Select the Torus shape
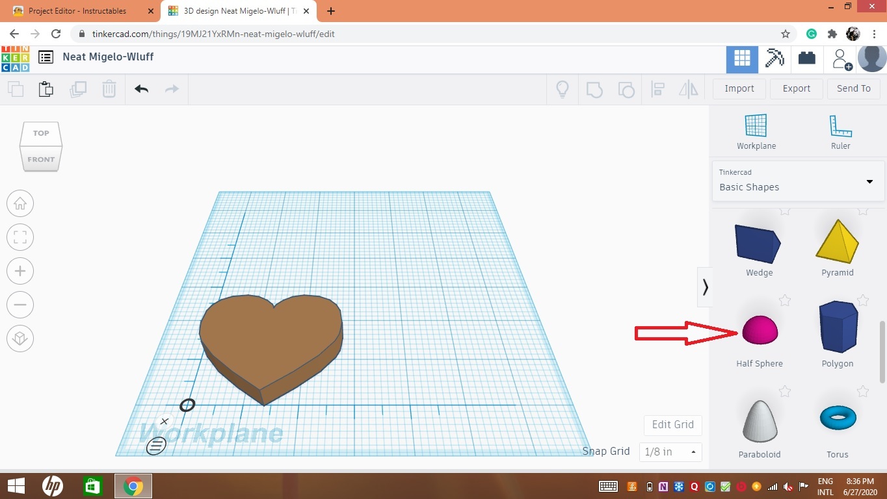This screenshot has width=887, height=499. point(837,418)
